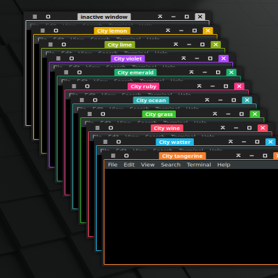The height and width of the screenshot is (278, 278).
Task: Close the City ruby window
Action: (239, 86)
